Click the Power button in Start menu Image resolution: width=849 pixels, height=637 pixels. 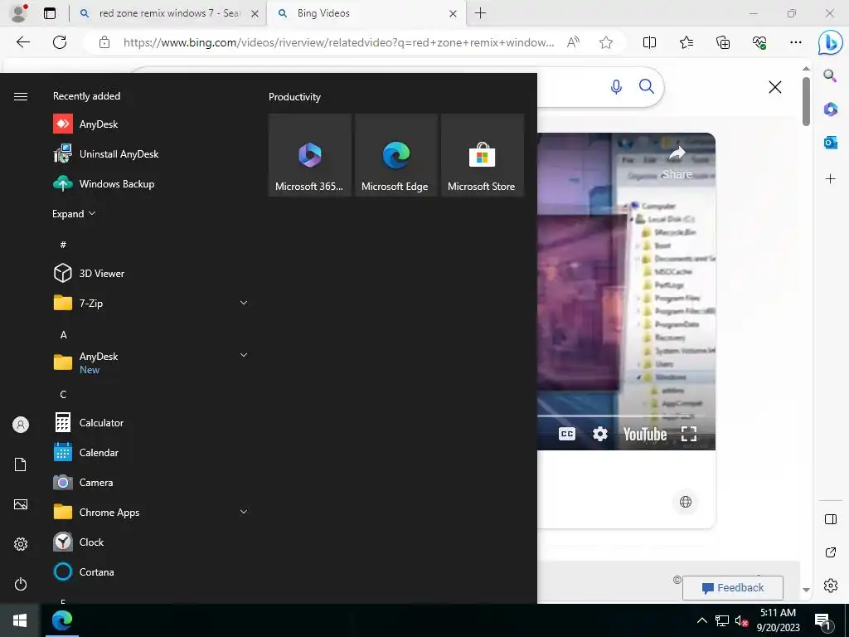[21, 584]
